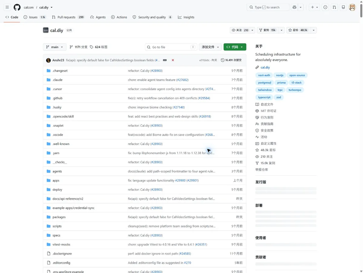Image resolution: width=363 pixels, height=273 pixels.
Task: Select the next-auth topic tag
Action: pos(264,75)
